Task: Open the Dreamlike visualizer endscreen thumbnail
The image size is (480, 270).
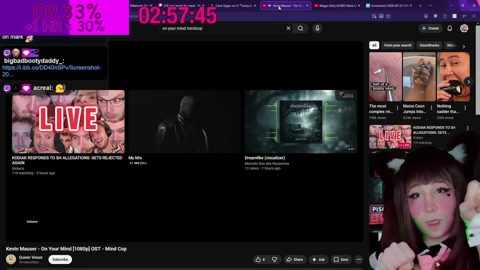Action: pyautogui.click(x=301, y=121)
